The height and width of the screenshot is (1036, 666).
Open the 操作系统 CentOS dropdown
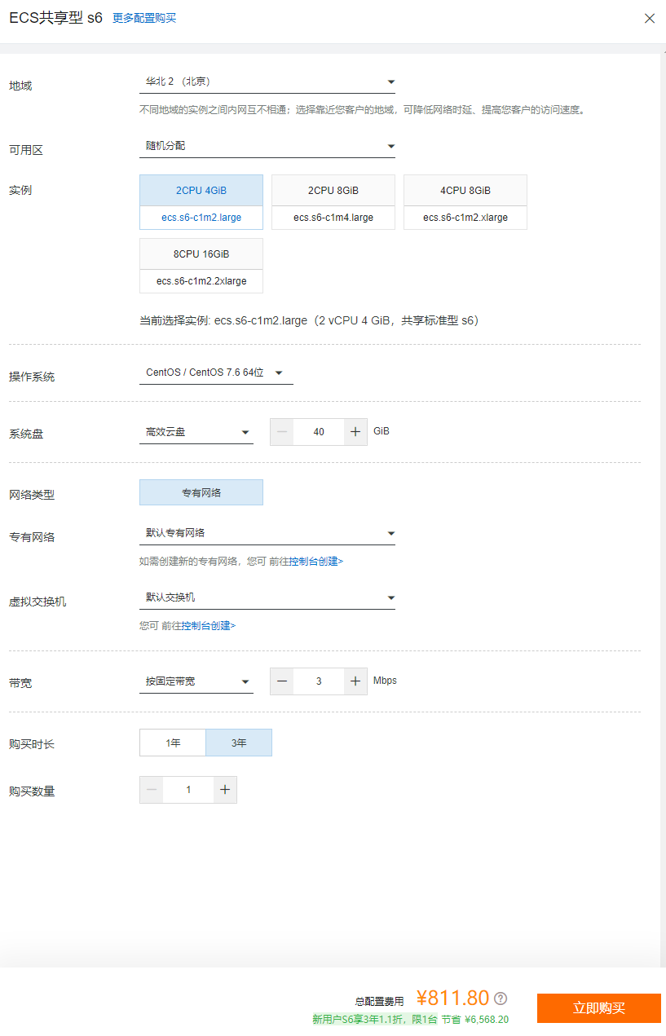(x=216, y=373)
